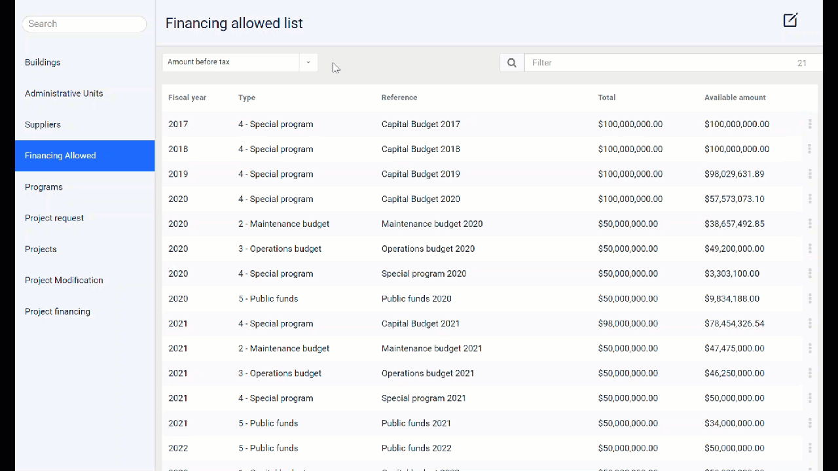This screenshot has width=838, height=471.
Task: Click fiscal year 2018 cell
Action: 178,148
